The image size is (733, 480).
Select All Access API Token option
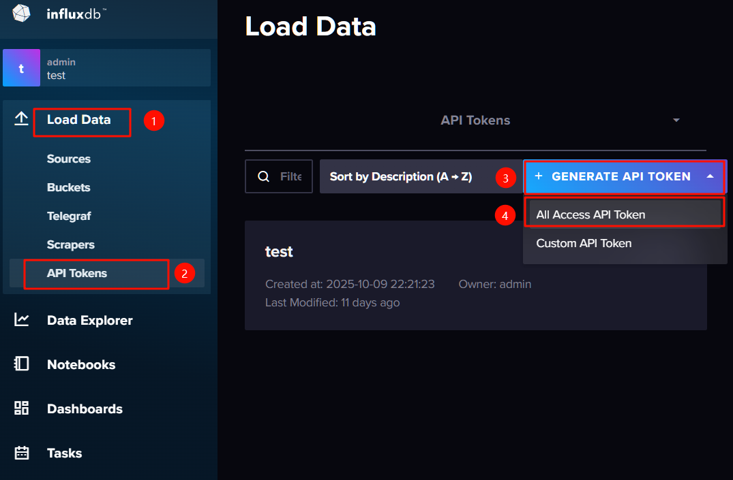pos(590,214)
